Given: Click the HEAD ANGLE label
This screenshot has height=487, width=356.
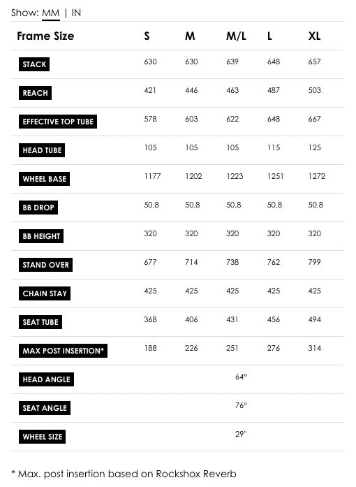Looking at the screenshot, I should [x=46, y=379].
